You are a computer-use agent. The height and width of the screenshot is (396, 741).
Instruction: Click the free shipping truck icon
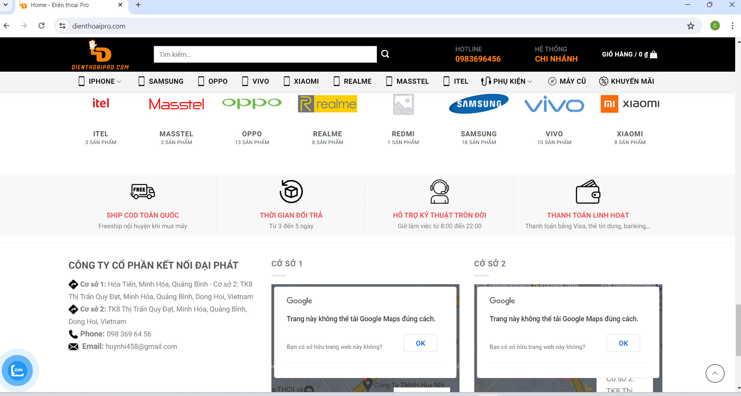pos(143,192)
